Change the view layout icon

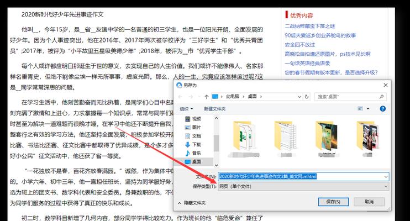click(360, 108)
